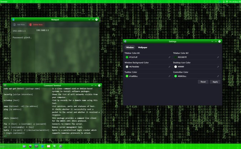This screenshot has height=149, width=241.
Task: Open the terminal window icon in the taskbar
Action: [x=36, y=147]
